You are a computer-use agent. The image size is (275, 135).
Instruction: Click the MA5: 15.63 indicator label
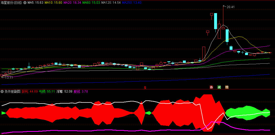pos(35,3)
